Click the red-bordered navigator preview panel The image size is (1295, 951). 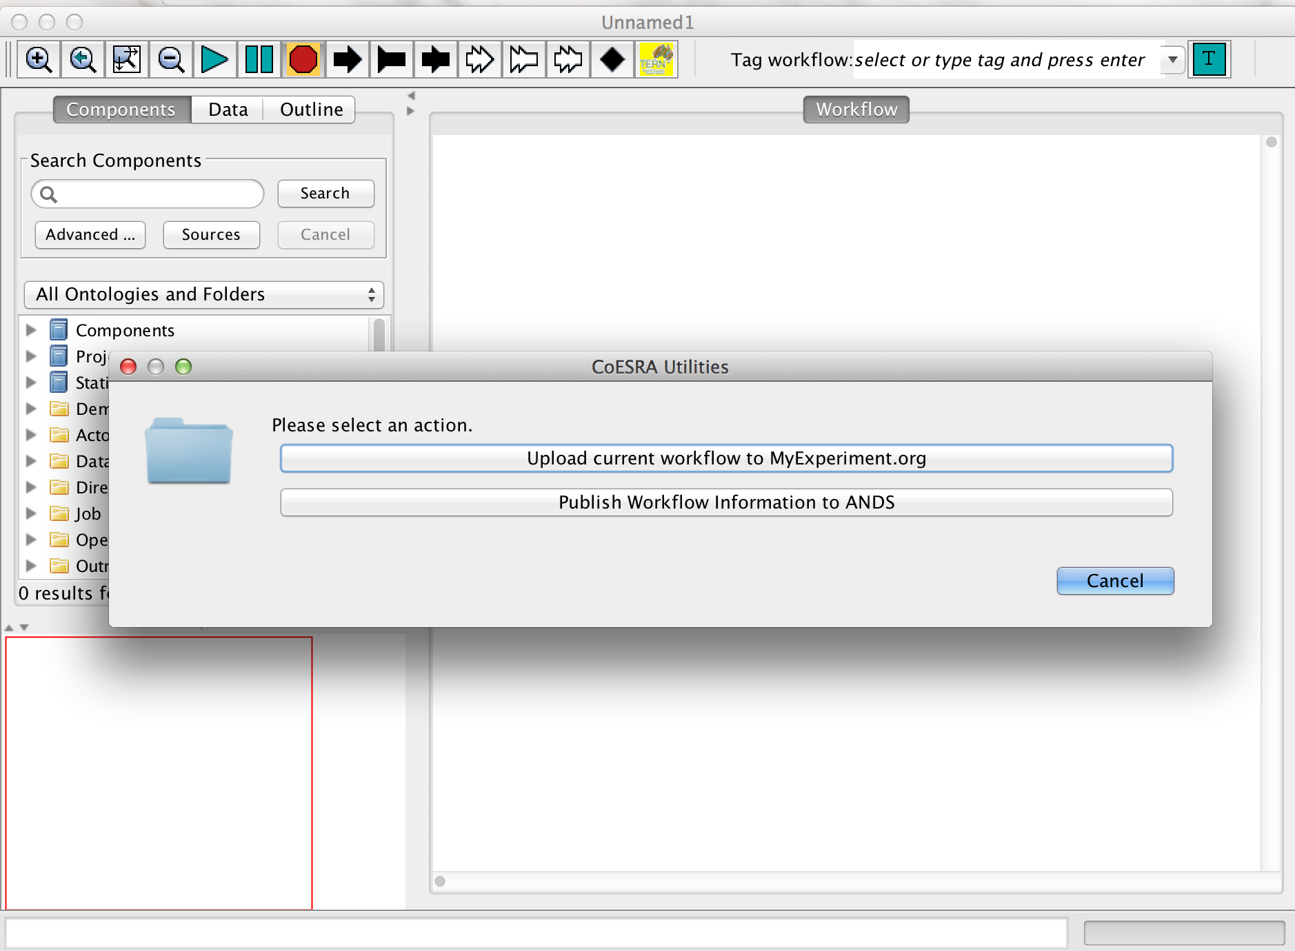point(159,773)
